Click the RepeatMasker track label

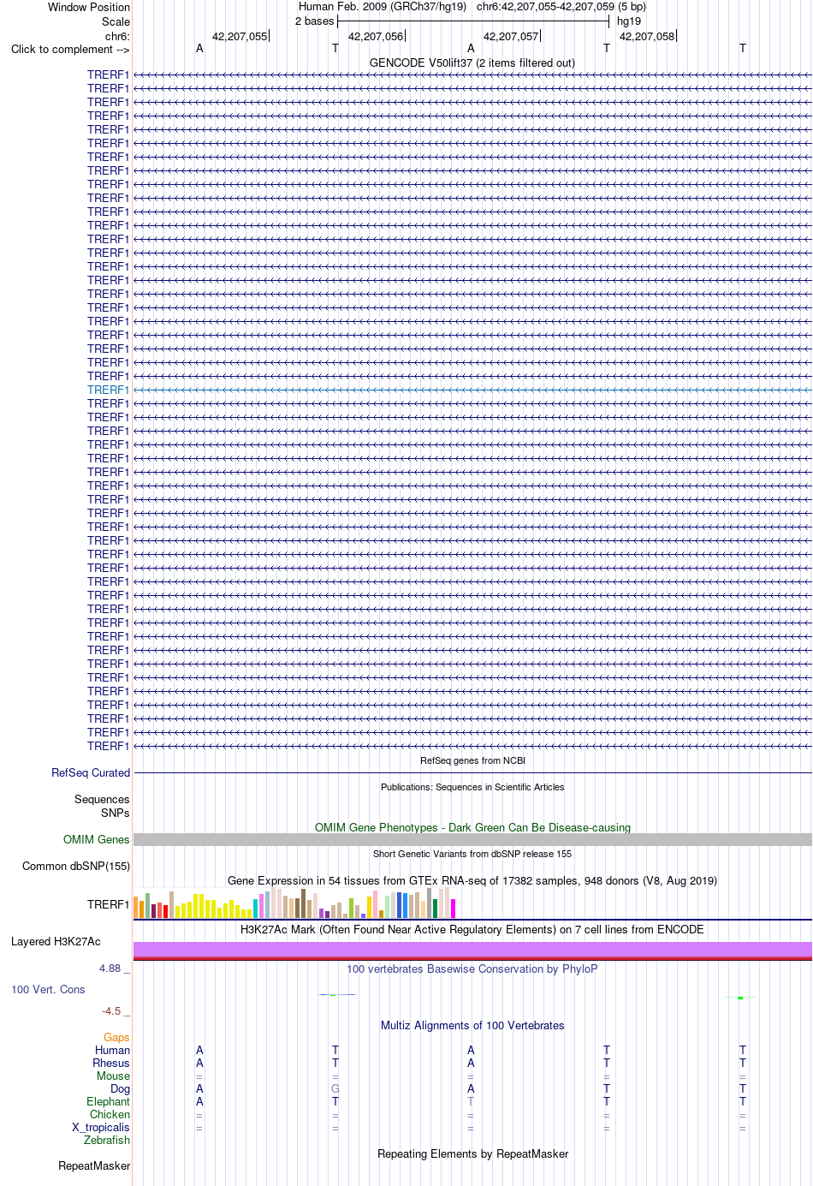coord(94,1165)
